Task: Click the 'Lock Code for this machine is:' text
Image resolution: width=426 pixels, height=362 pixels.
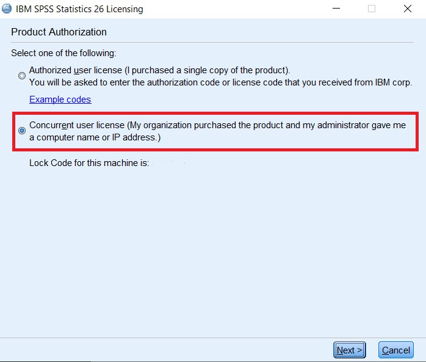Action: pos(89,163)
